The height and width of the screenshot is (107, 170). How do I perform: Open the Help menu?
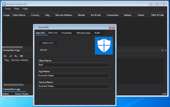25,9
